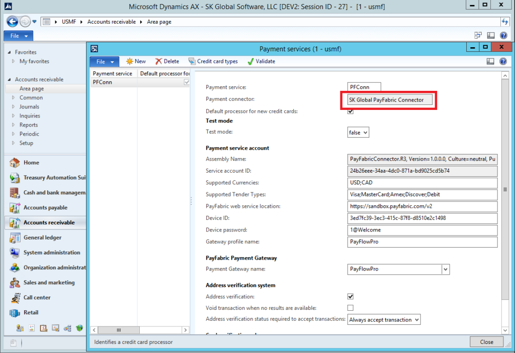This screenshot has height=353, width=515.
Task: Toggle Default processor for new credit cards checkbox
Action: click(351, 111)
